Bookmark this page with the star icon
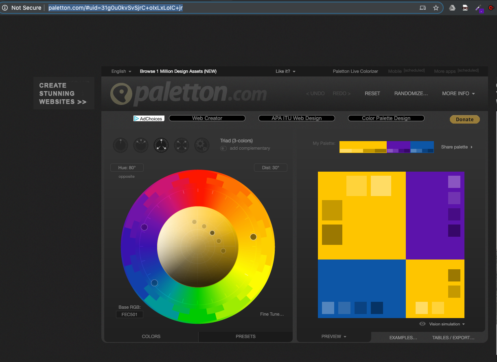 click(x=436, y=8)
